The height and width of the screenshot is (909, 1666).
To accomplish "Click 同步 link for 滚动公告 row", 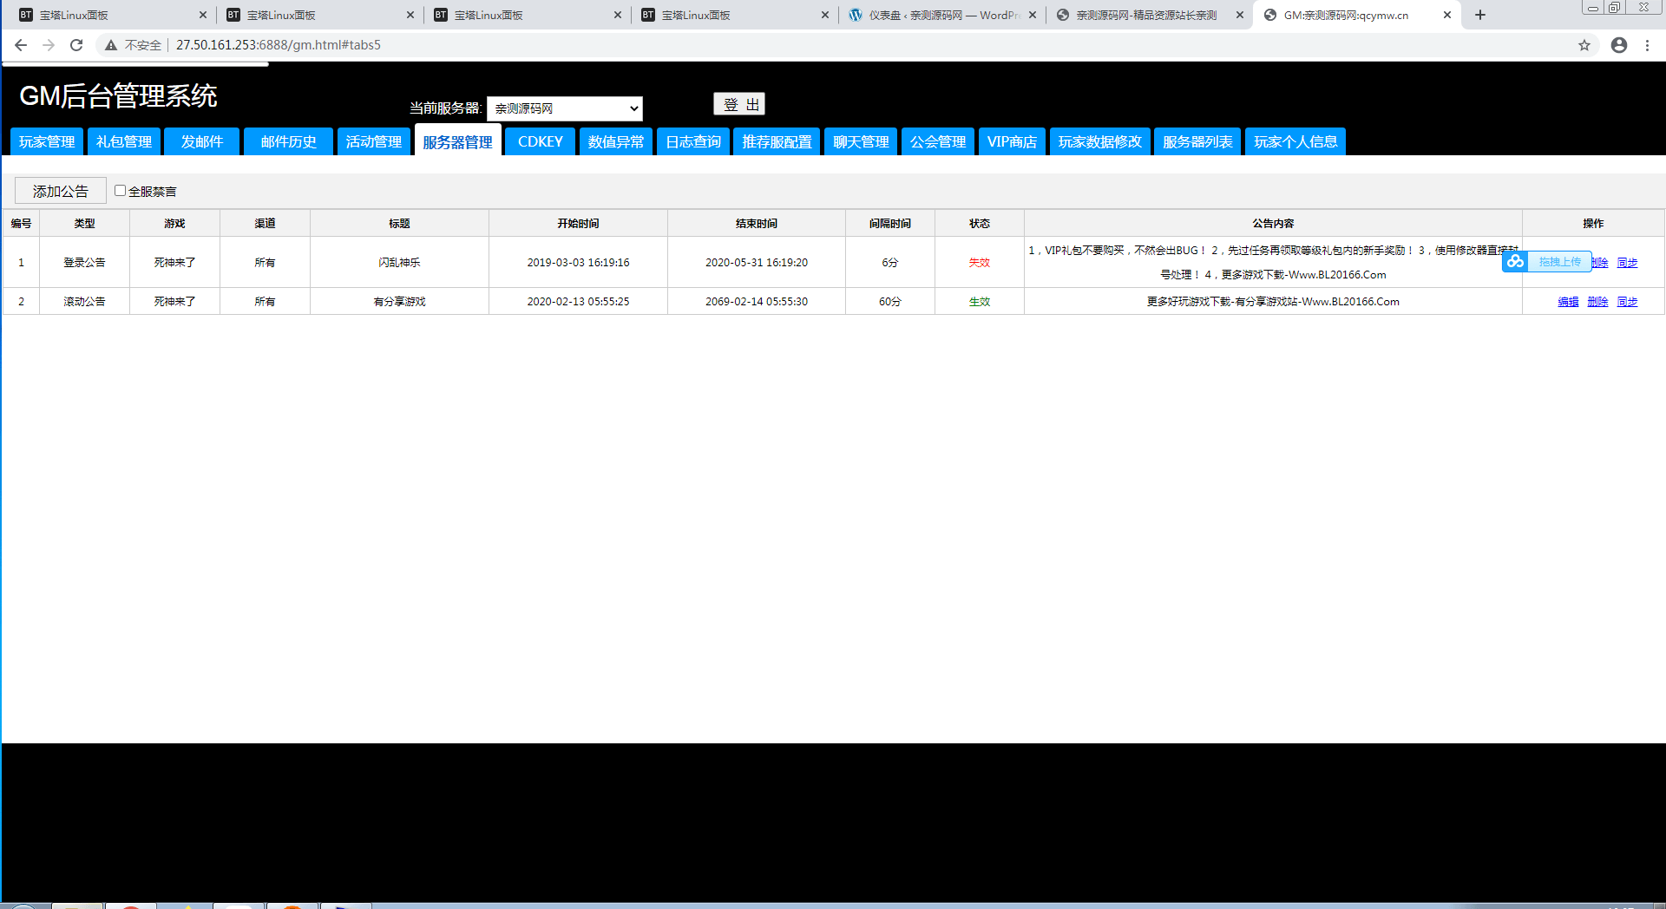I will [x=1627, y=302].
